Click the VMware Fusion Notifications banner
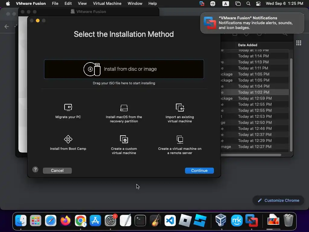 coord(252,23)
